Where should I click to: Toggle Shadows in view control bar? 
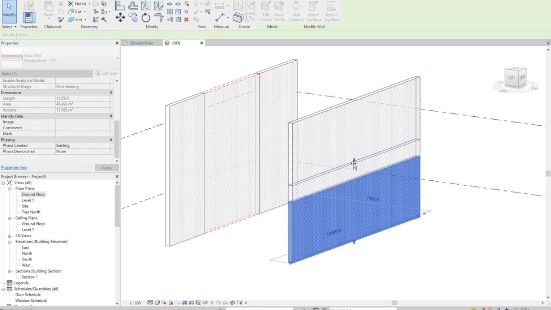tap(171, 303)
